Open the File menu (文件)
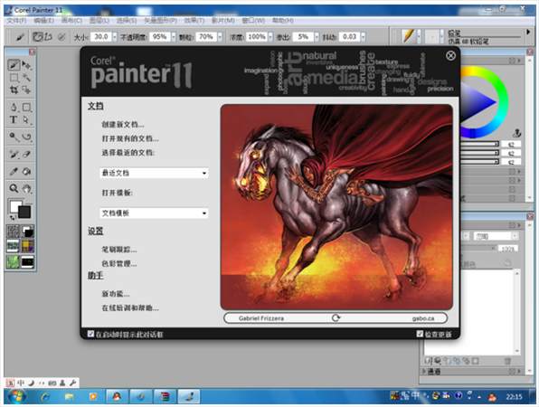 pos(16,21)
